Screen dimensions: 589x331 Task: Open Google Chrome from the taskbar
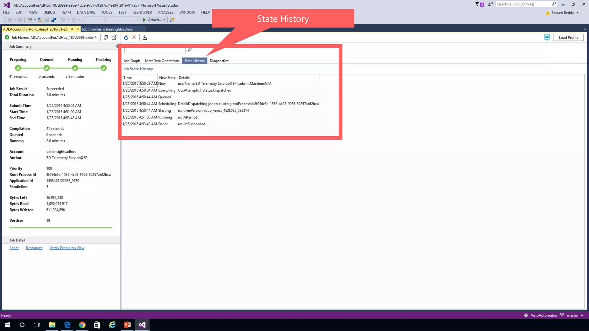82,325
